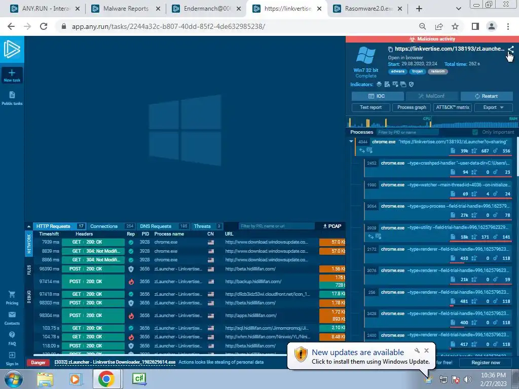The width and height of the screenshot is (519, 389).
Task: Toggle the Only important checkbox
Action: point(475,132)
